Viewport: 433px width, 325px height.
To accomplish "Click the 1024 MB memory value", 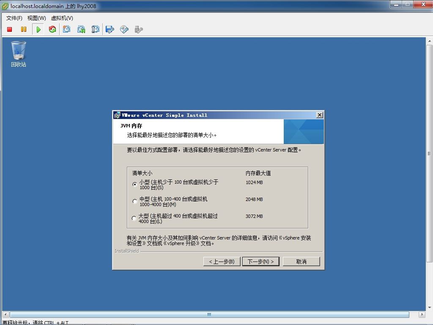I will tap(254, 182).
